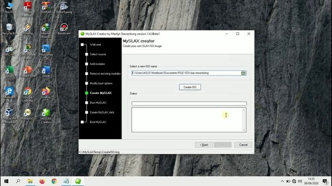Go to Remove existing modules step
332x186 pixels.
tap(105, 73)
